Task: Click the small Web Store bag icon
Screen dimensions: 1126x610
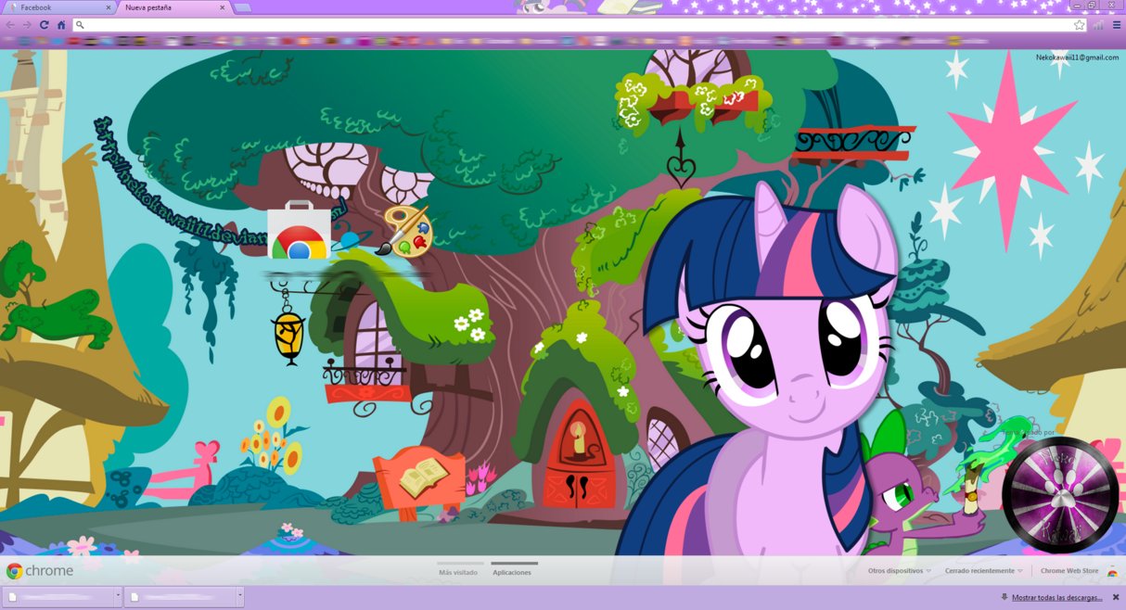Action: [x=1112, y=572]
